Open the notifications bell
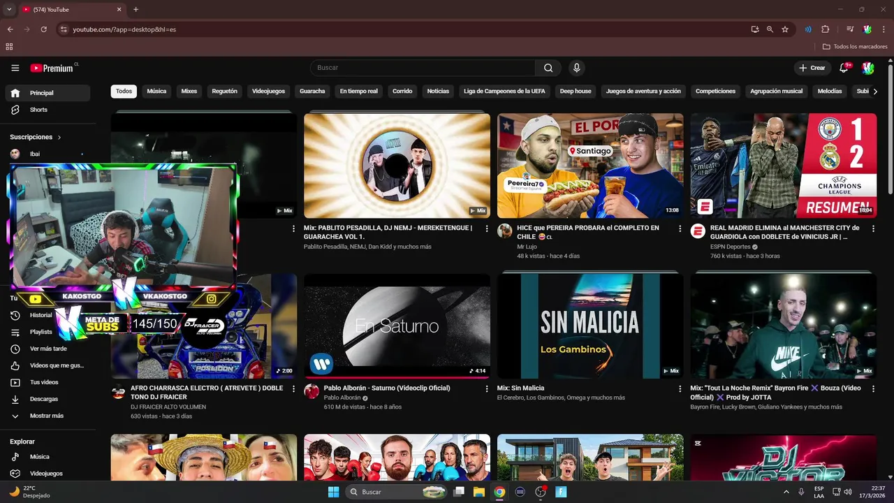This screenshot has height=503, width=894. [x=844, y=68]
